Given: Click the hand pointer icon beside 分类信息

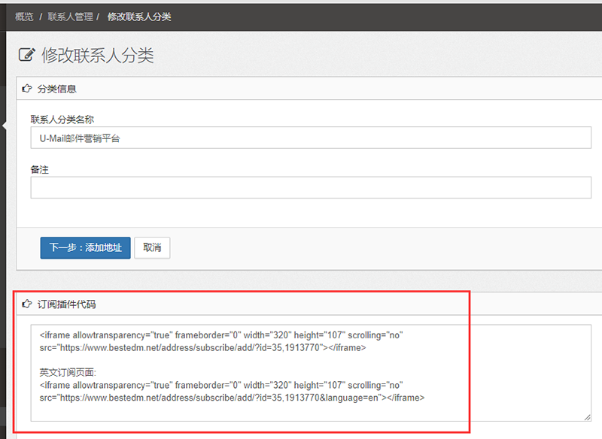Looking at the screenshot, I should point(28,89).
